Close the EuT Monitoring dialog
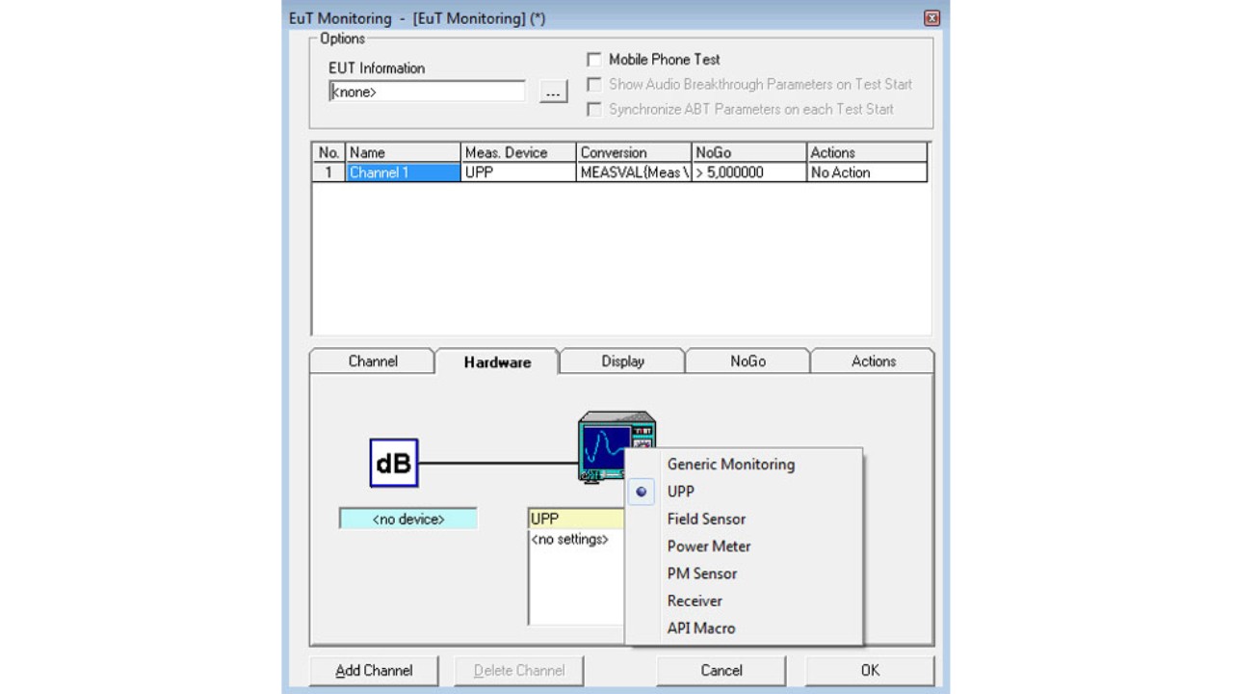The height and width of the screenshot is (694, 1233). coord(931,18)
